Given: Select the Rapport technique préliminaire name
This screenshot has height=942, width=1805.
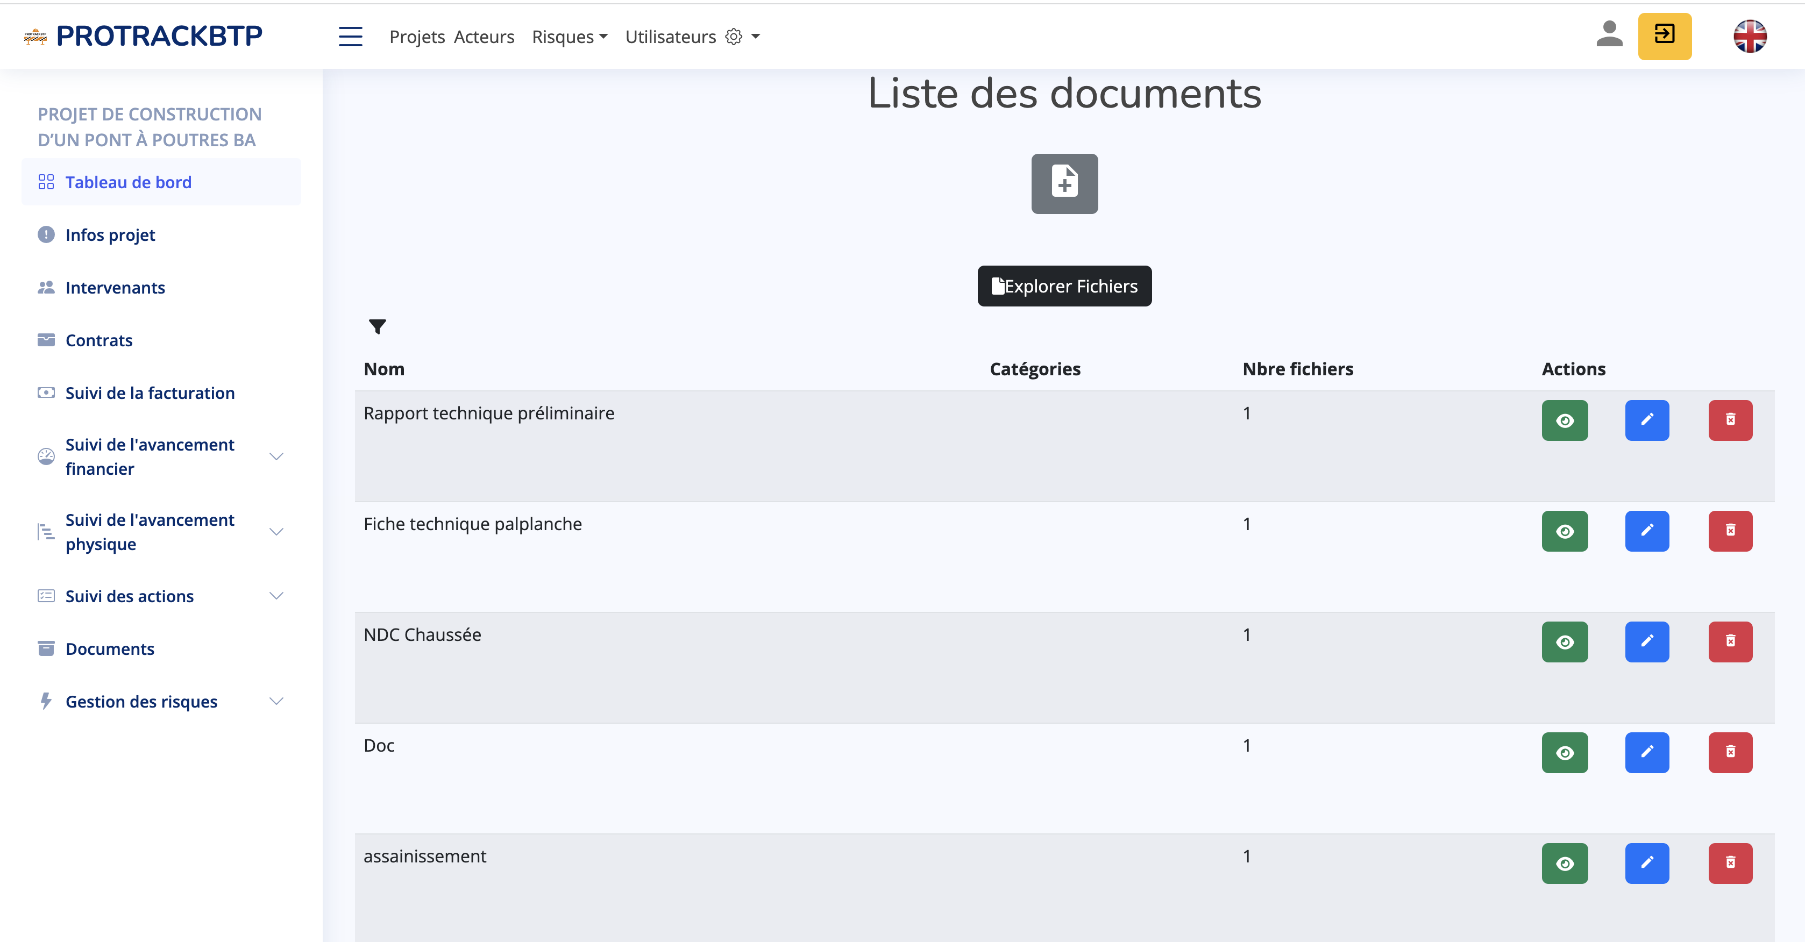Looking at the screenshot, I should pyautogui.click(x=489, y=413).
